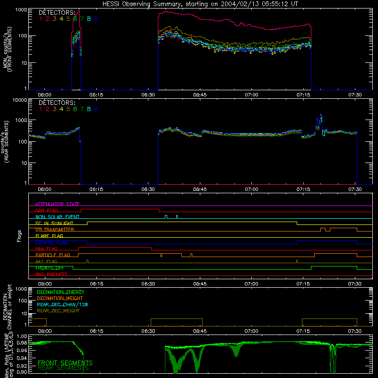Click '06:45' time label under the Flags plot
The width and height of the screenshot is (378, 378).
point(200,284)
